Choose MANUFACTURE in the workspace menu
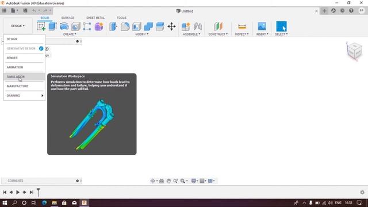The image size is (368, 207). click(x=24, y=86)
